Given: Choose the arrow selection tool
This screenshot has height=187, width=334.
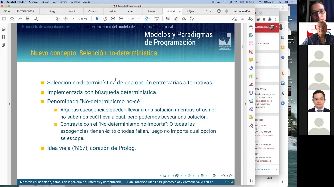Looking at the screenshot, I should (x=97, y=18).
